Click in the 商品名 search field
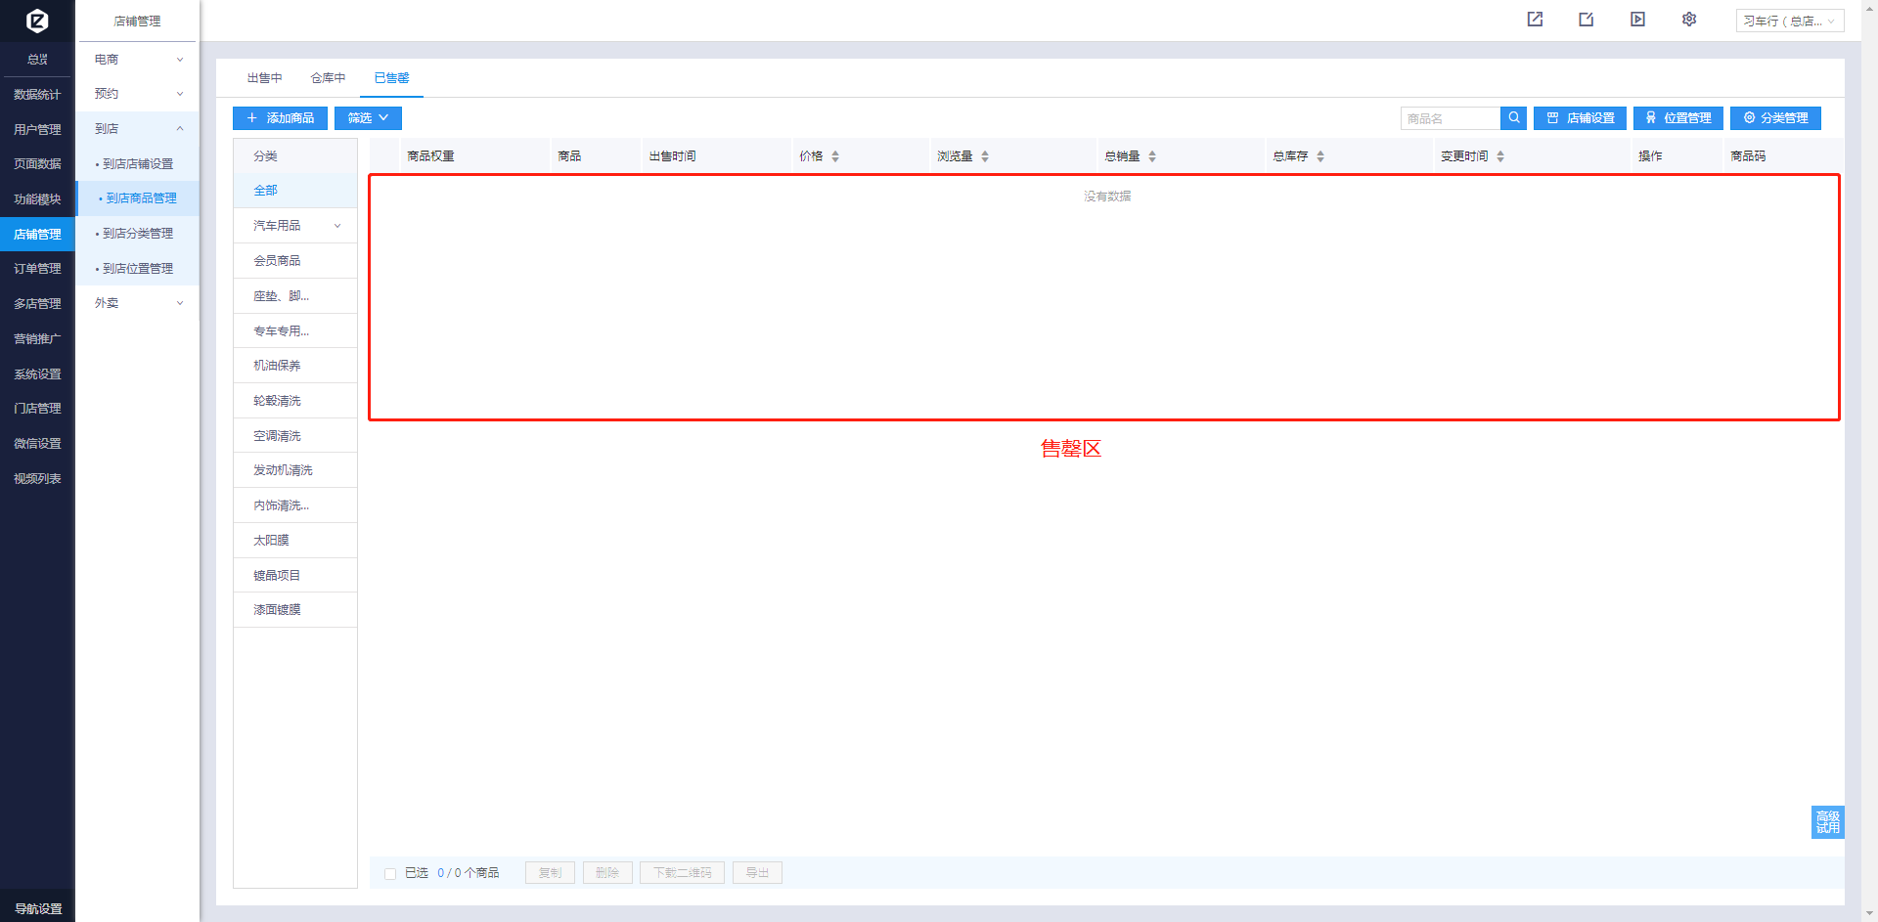Screen dimensions: 1878x922 point(1451,118)
